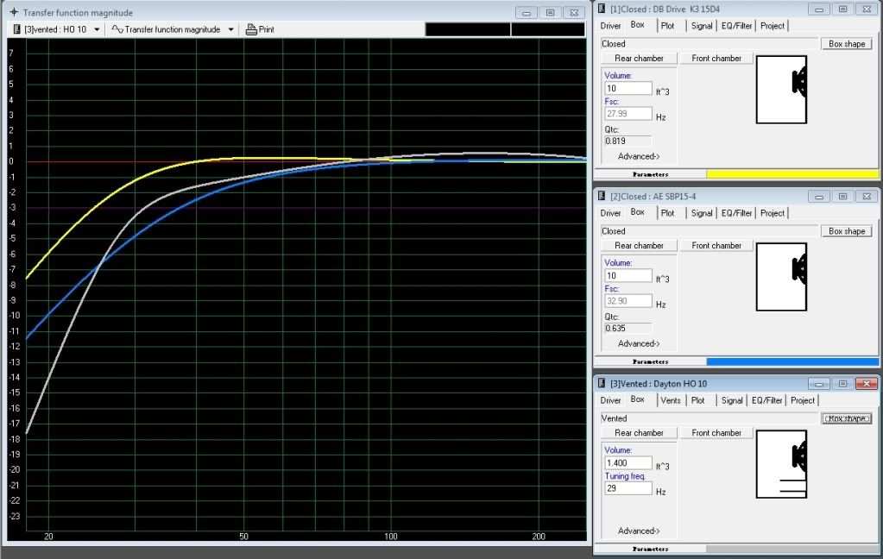
Task: Open the Plot tab in AE SBP15-4 window
Action: pos(668,213)
